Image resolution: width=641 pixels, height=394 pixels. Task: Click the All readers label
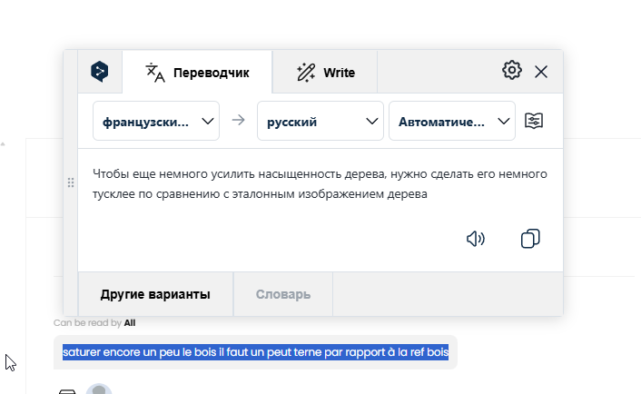click(x=130, y=323)
